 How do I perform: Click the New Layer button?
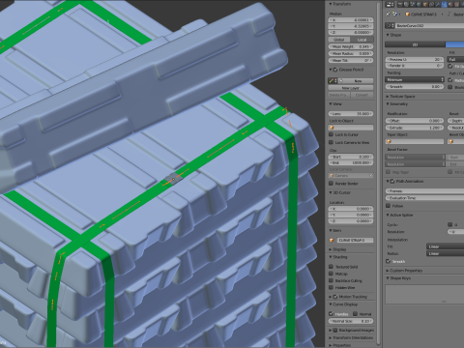351,88
